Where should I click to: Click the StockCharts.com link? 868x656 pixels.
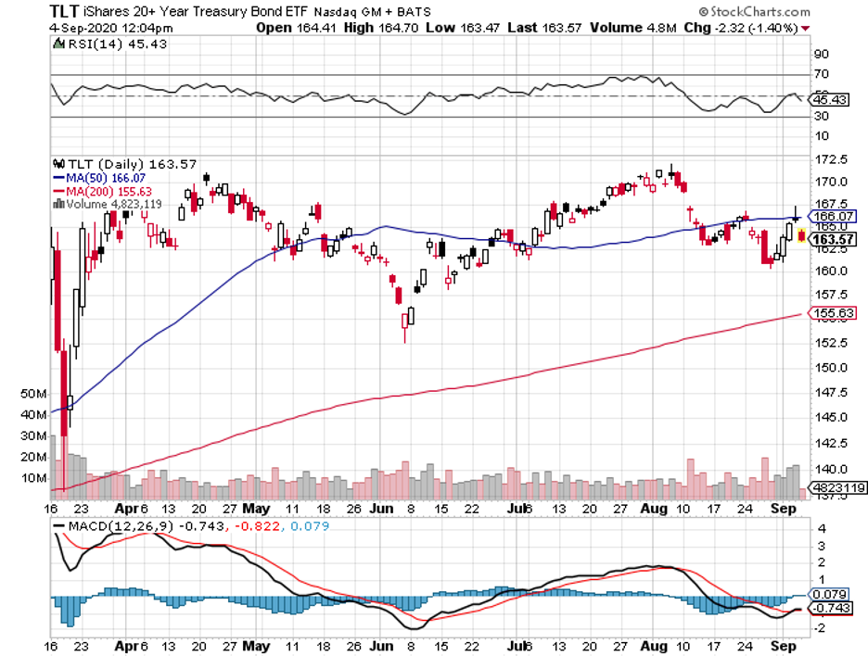point(760,12)
